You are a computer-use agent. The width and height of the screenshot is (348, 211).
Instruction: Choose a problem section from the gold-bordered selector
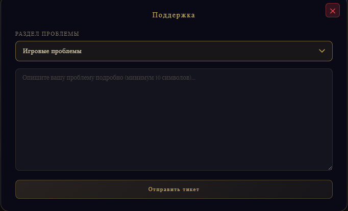(173, 51)
